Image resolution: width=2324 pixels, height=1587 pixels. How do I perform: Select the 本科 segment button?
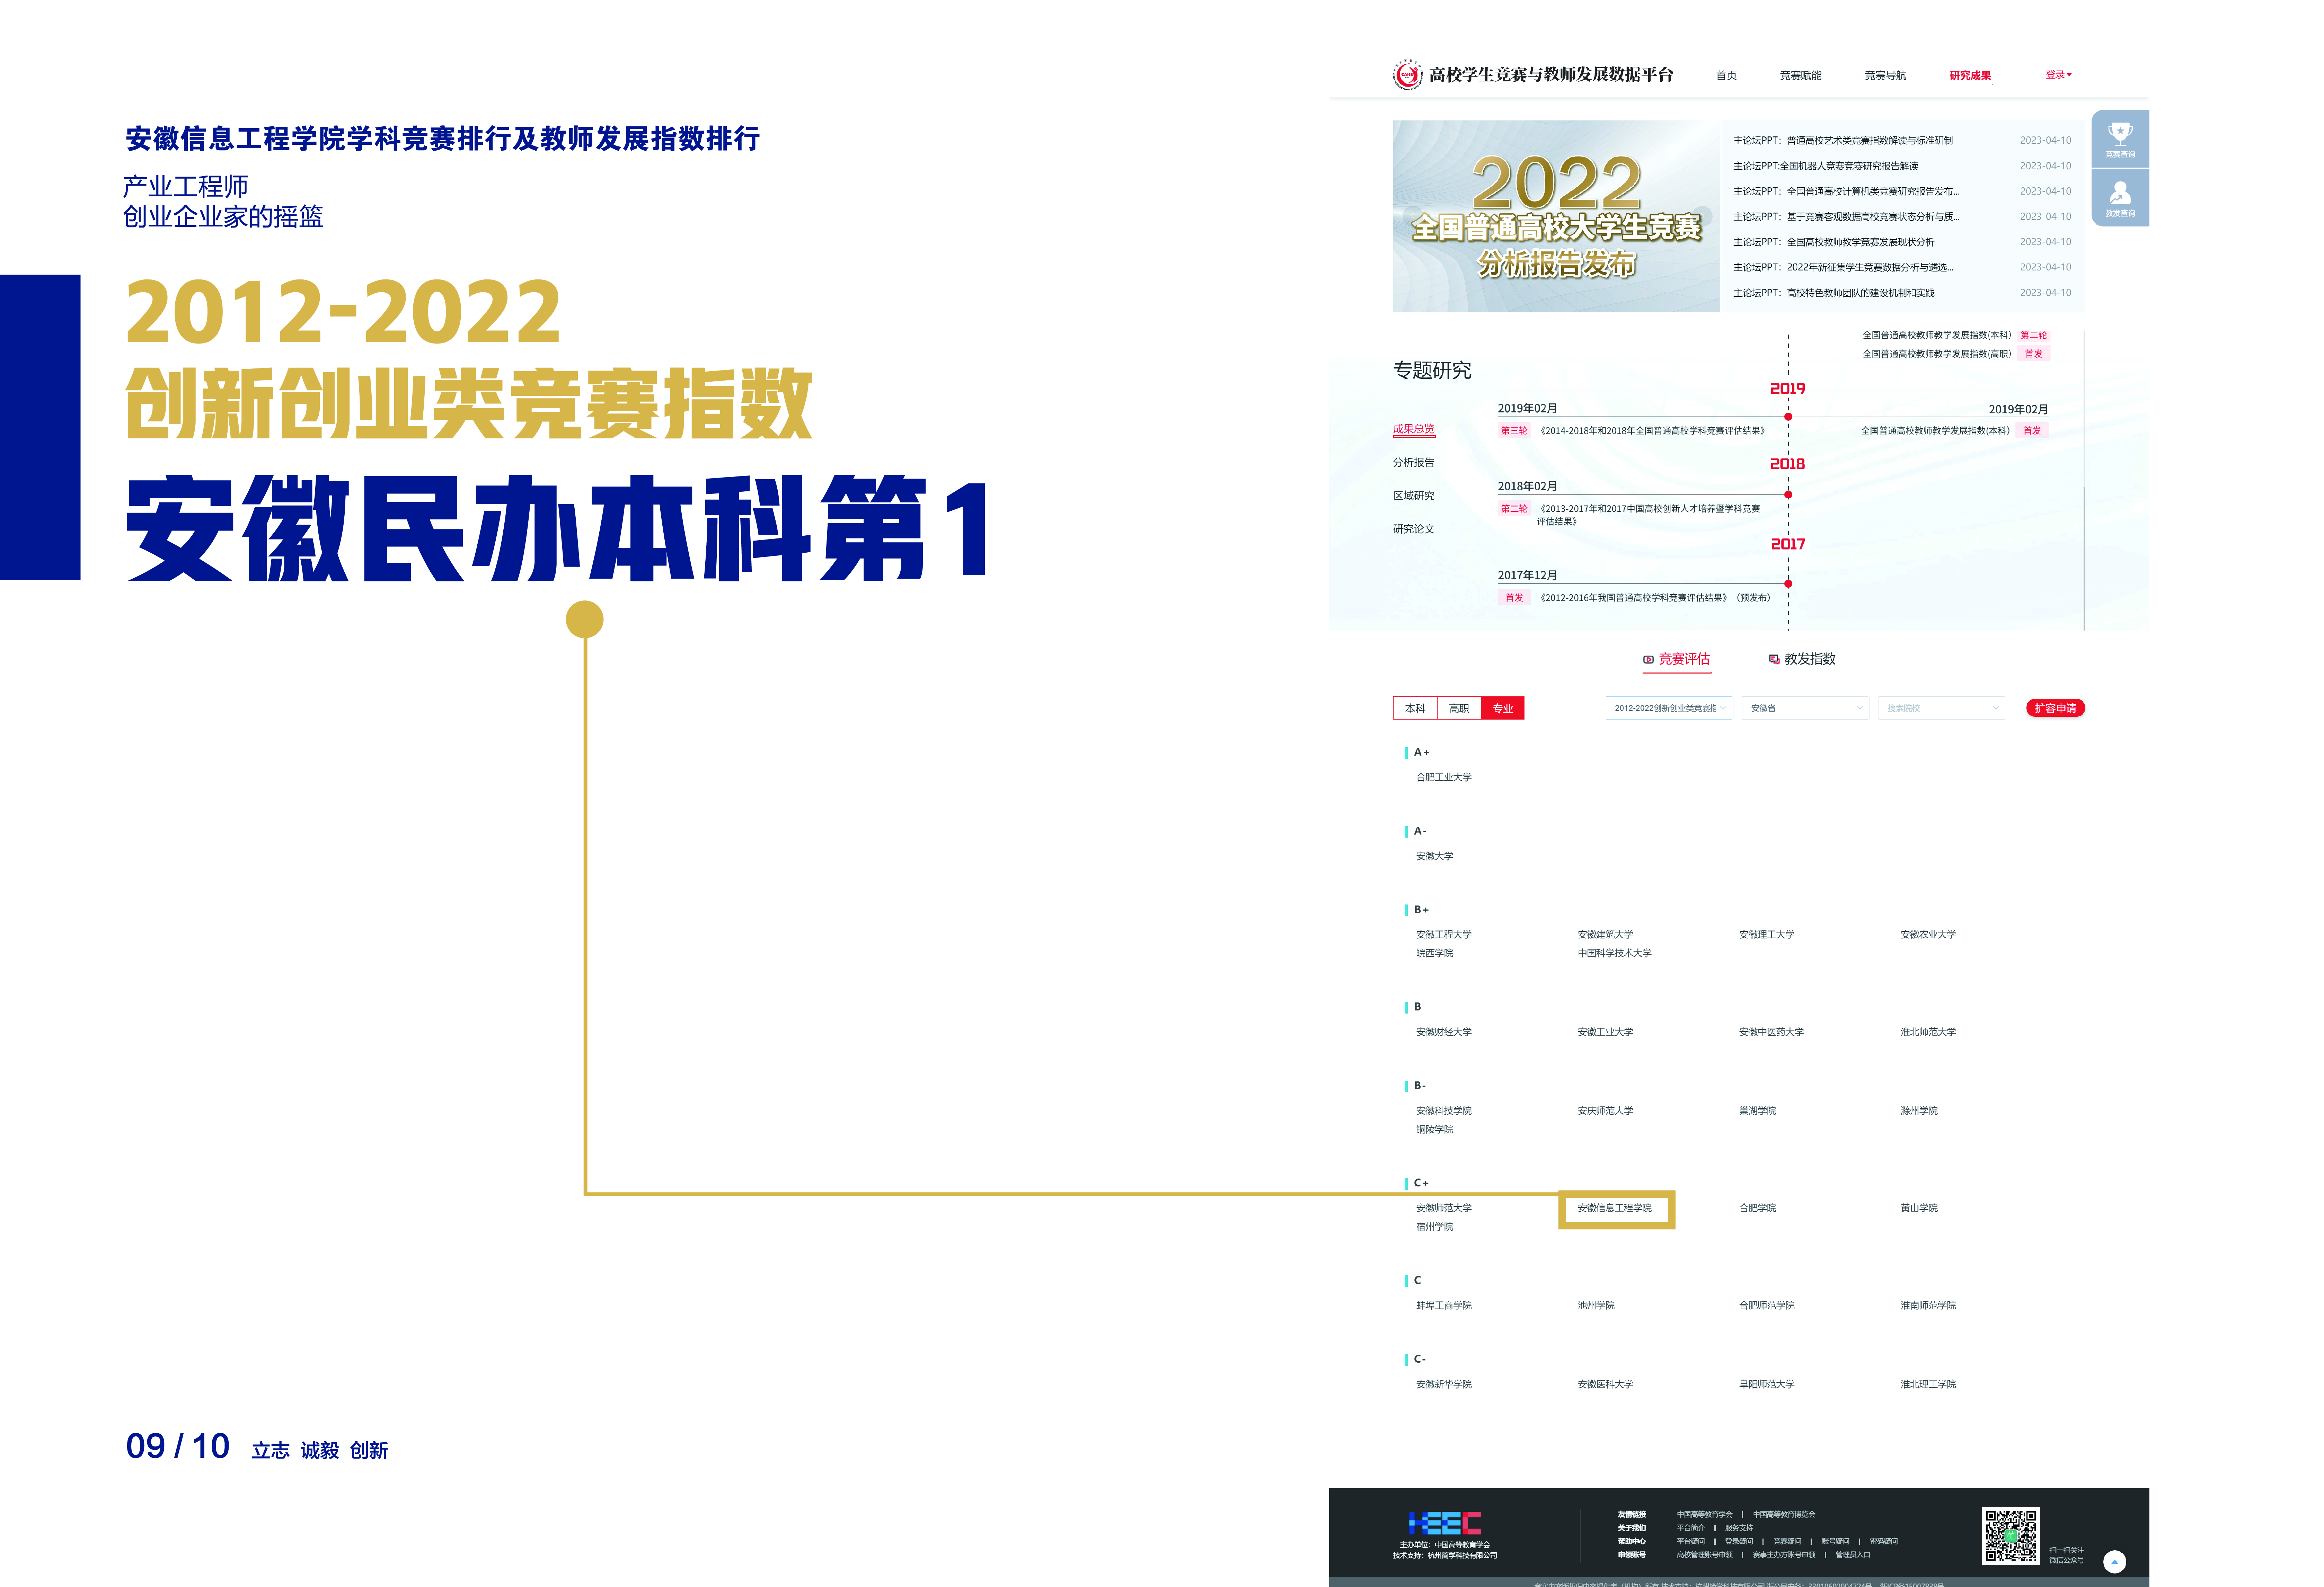click(x=1415, y=708)
